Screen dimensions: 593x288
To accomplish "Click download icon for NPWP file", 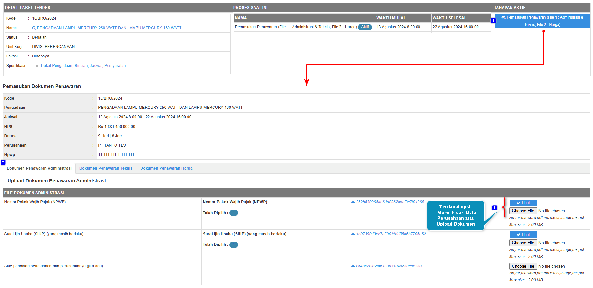I will click(353, 202).
